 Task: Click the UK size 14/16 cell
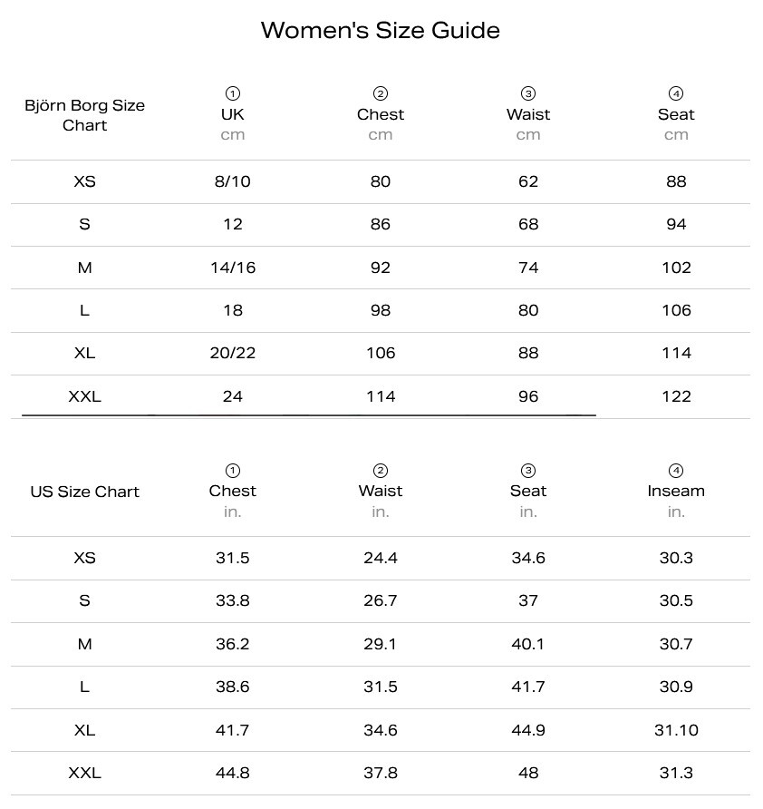[x=233, y=268]
